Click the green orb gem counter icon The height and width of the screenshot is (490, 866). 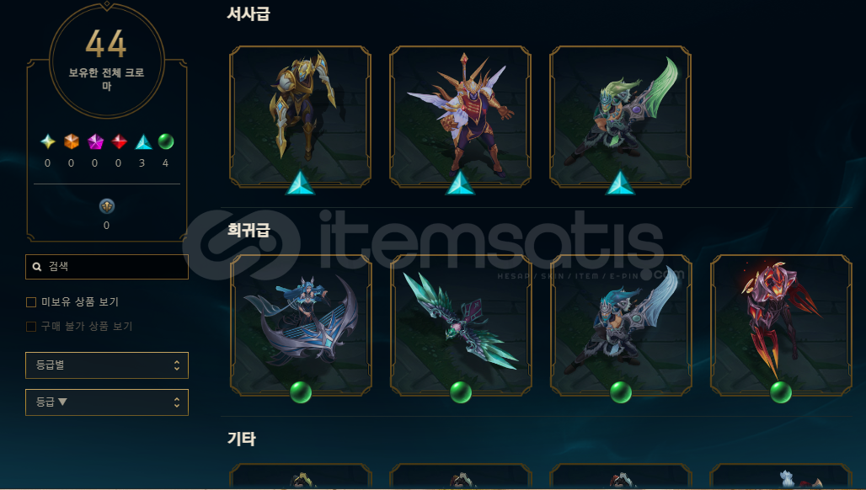(166, 141)
